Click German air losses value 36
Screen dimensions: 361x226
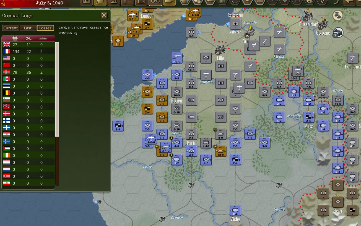pyautogui.click(x=28, y=72)
